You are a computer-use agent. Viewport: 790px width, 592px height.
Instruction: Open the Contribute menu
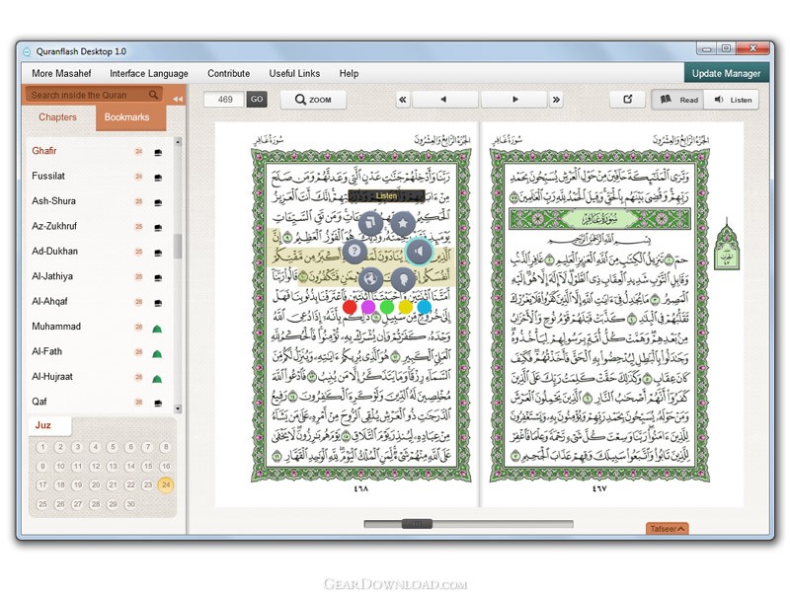(228, 73)
